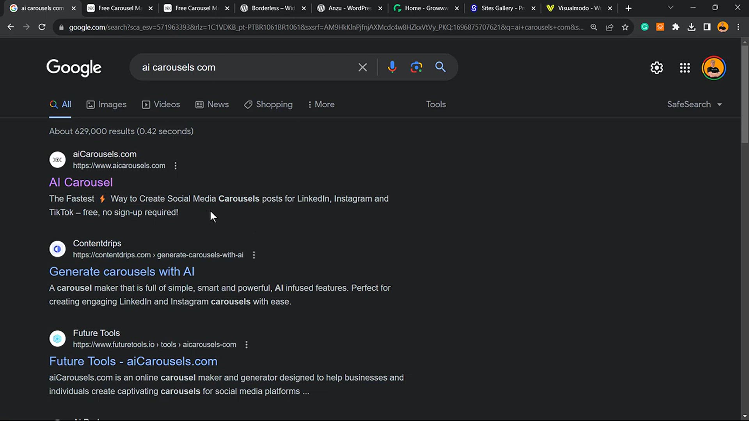The height and width of the screenshot is (421, 749).
Task: Open options for aiCarousels.com result
Action: click(176, 166)
